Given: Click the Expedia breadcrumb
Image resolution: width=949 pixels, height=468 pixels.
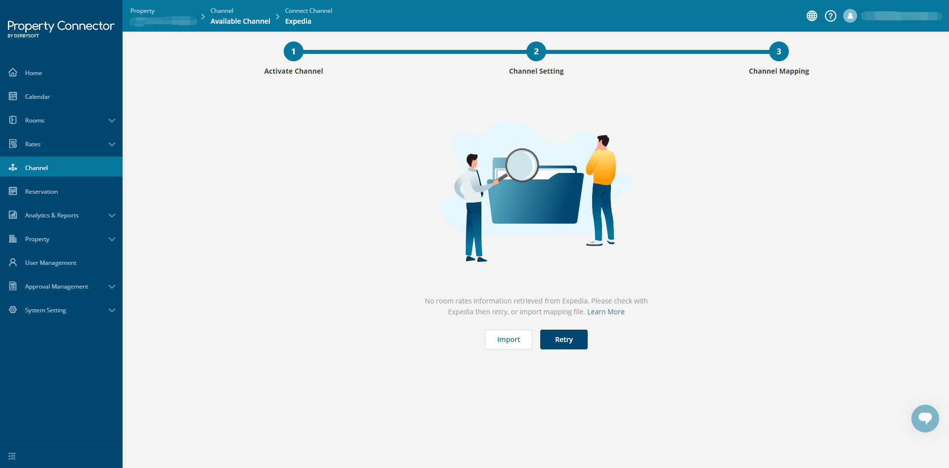Looking at the screenshot, I should coord(298,21).
